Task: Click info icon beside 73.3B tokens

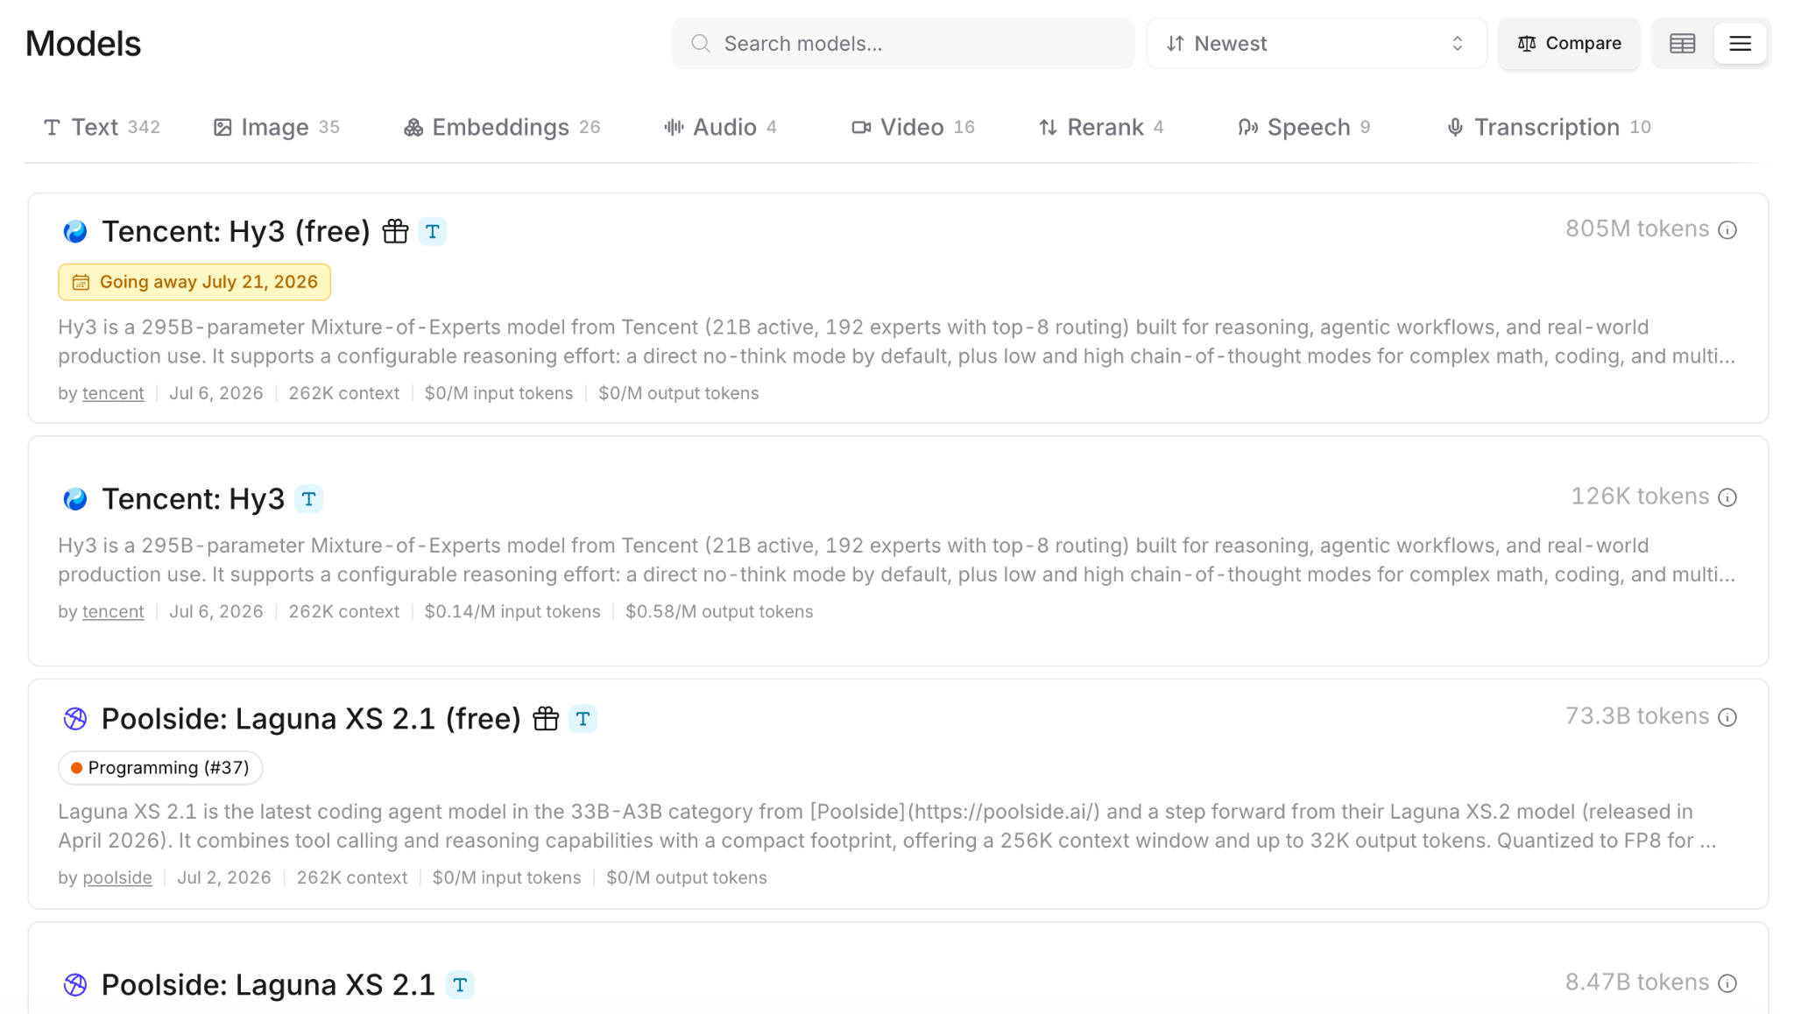Action: click(x=1727, y=717)
